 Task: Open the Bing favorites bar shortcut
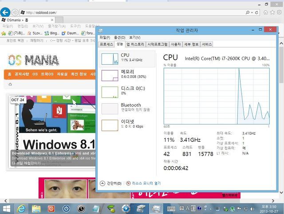(x=52, y=33)
